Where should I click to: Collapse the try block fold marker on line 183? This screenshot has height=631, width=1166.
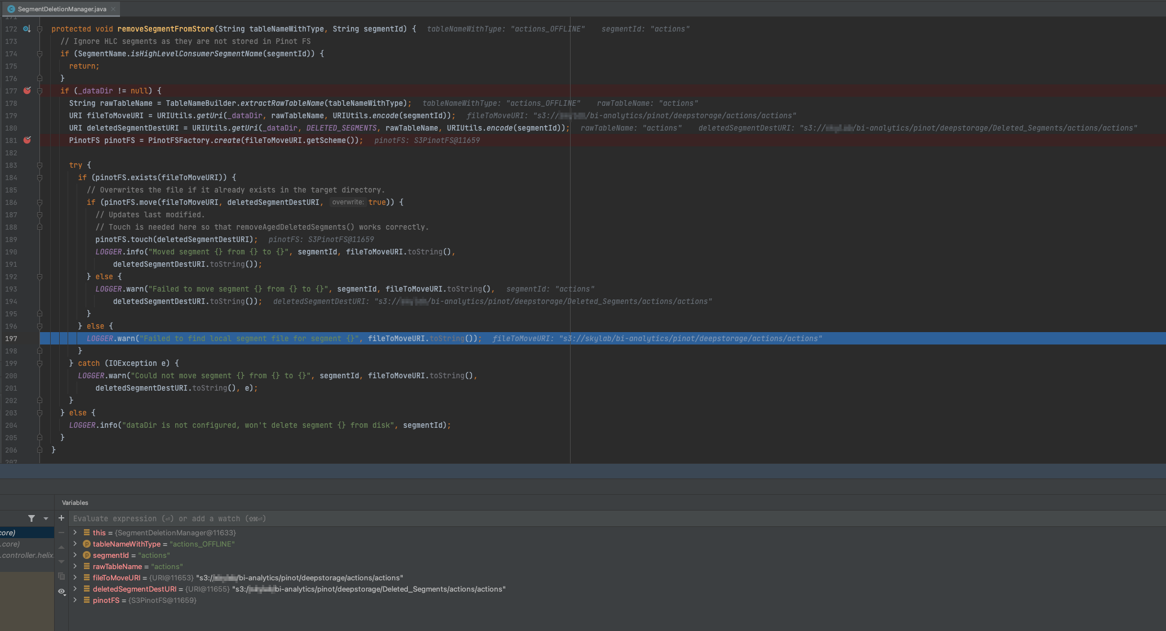coord(39,165)
